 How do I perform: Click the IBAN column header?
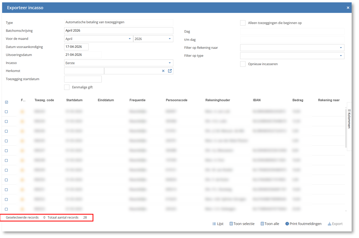pyautogui.click(x=257, y=100)
